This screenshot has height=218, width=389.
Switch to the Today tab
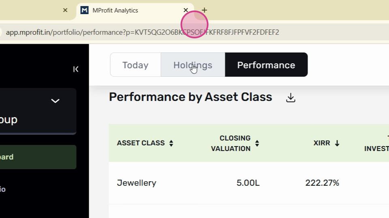pos(135,65)
